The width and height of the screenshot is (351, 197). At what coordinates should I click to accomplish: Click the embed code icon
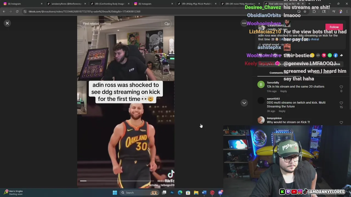click(318, 56)
